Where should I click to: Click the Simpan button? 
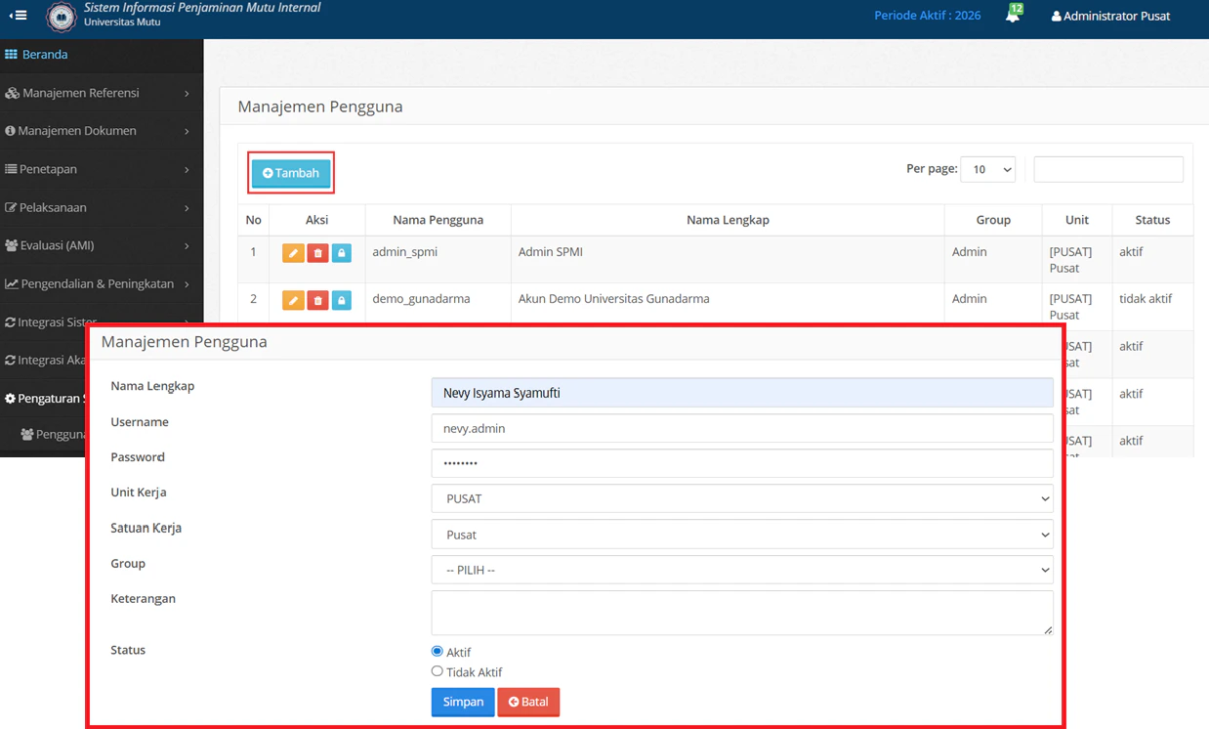(x=463, y=702)
